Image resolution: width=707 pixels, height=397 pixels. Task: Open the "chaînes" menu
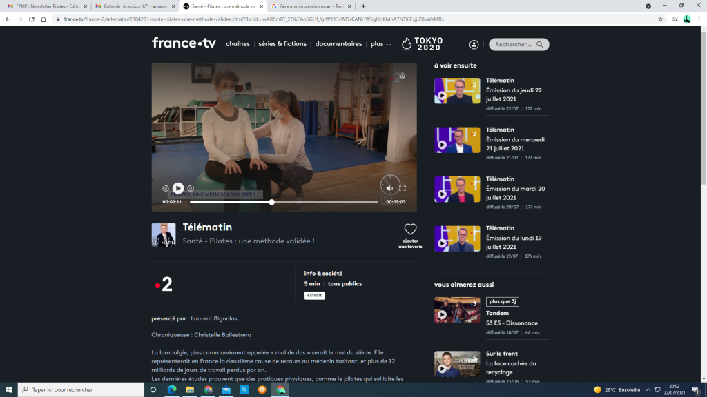238,44
